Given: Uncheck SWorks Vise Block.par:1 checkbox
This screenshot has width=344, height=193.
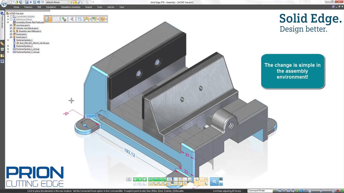Looking at the screenshot, I should [x=11, y=28].
